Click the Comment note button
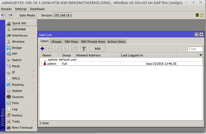The width and height of the screenshot is (206, 134). coord(75,49)
